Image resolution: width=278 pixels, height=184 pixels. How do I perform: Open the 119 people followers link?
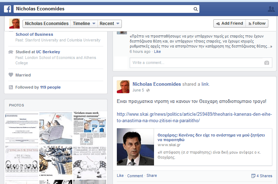50,87
